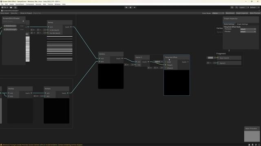Image resolution: width=261 pixels, height=146 pixels.
Task: Click the Play button in Unity toolbar
Action: click(x=126, y=7)
